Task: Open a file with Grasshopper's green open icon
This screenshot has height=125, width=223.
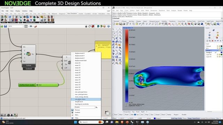Action: 2,26
